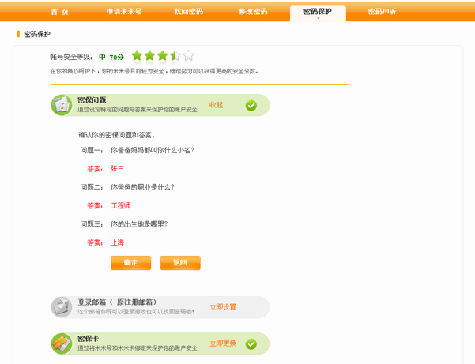The height and width of the screenshot is (364, 475).
Task: Open the 立即设置 link for login email
Action: tap(222, 307)
